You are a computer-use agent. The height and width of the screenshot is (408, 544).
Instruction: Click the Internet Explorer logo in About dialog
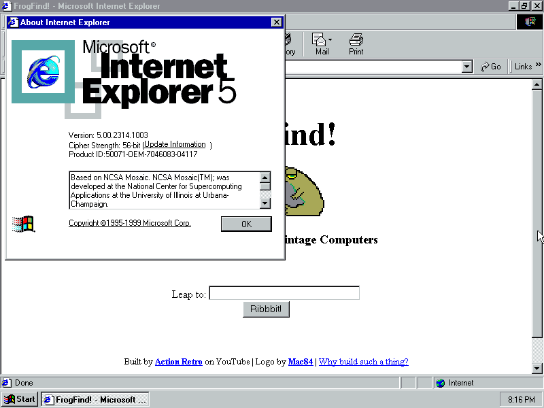(x=42, y=71)
